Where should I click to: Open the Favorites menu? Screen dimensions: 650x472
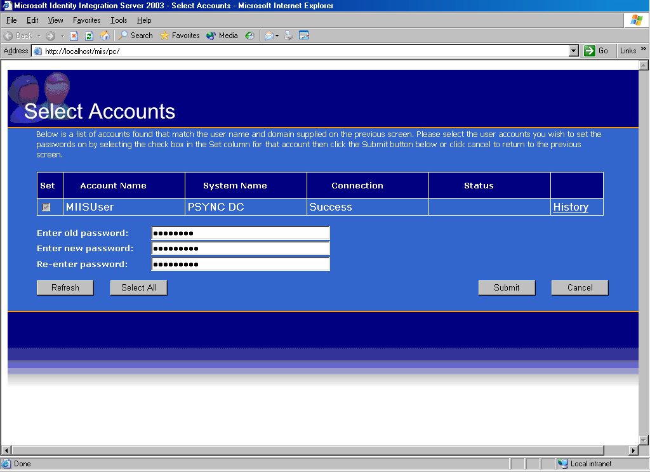[86, 20]
